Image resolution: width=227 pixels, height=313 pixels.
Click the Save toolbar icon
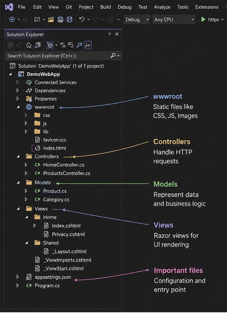[x=60, y=20]
